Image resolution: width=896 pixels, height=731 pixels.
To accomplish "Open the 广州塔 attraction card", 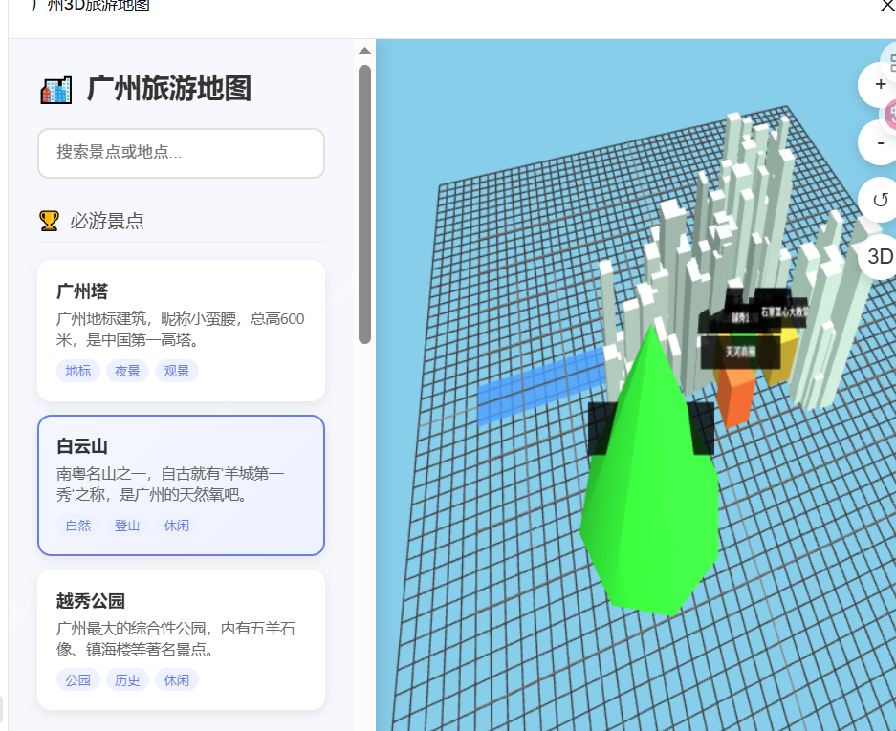I will pyautogui.click(x=181, y=331).
